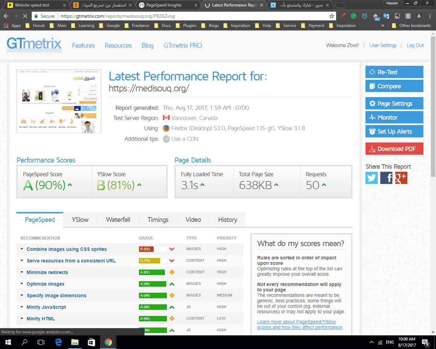Bookmark this page with star icon
This screenshot has height=349, width=436.
[331, 16]
